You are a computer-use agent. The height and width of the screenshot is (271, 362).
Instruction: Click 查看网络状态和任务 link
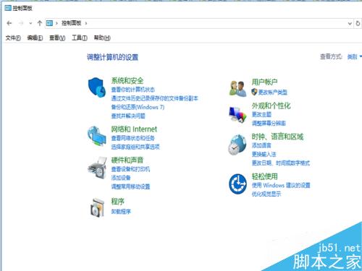133,138
